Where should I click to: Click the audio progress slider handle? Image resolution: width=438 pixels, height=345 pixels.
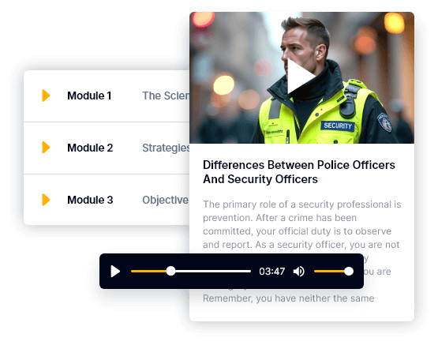tap(170, 271)
